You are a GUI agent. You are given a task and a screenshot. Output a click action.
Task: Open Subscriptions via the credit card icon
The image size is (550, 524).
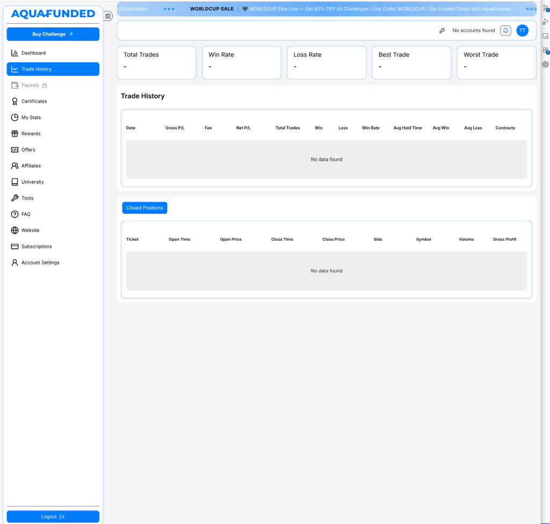point(15,247)
